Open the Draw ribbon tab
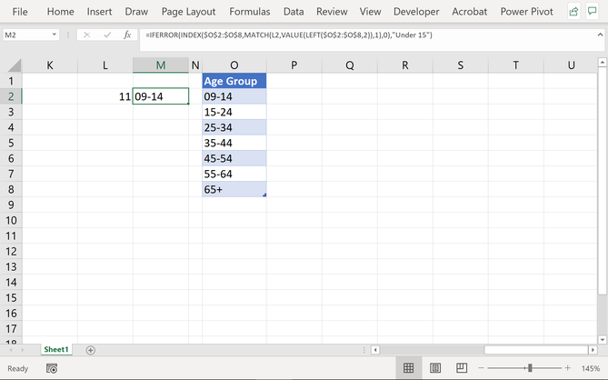608x380 pixels. tap(136, 12)
